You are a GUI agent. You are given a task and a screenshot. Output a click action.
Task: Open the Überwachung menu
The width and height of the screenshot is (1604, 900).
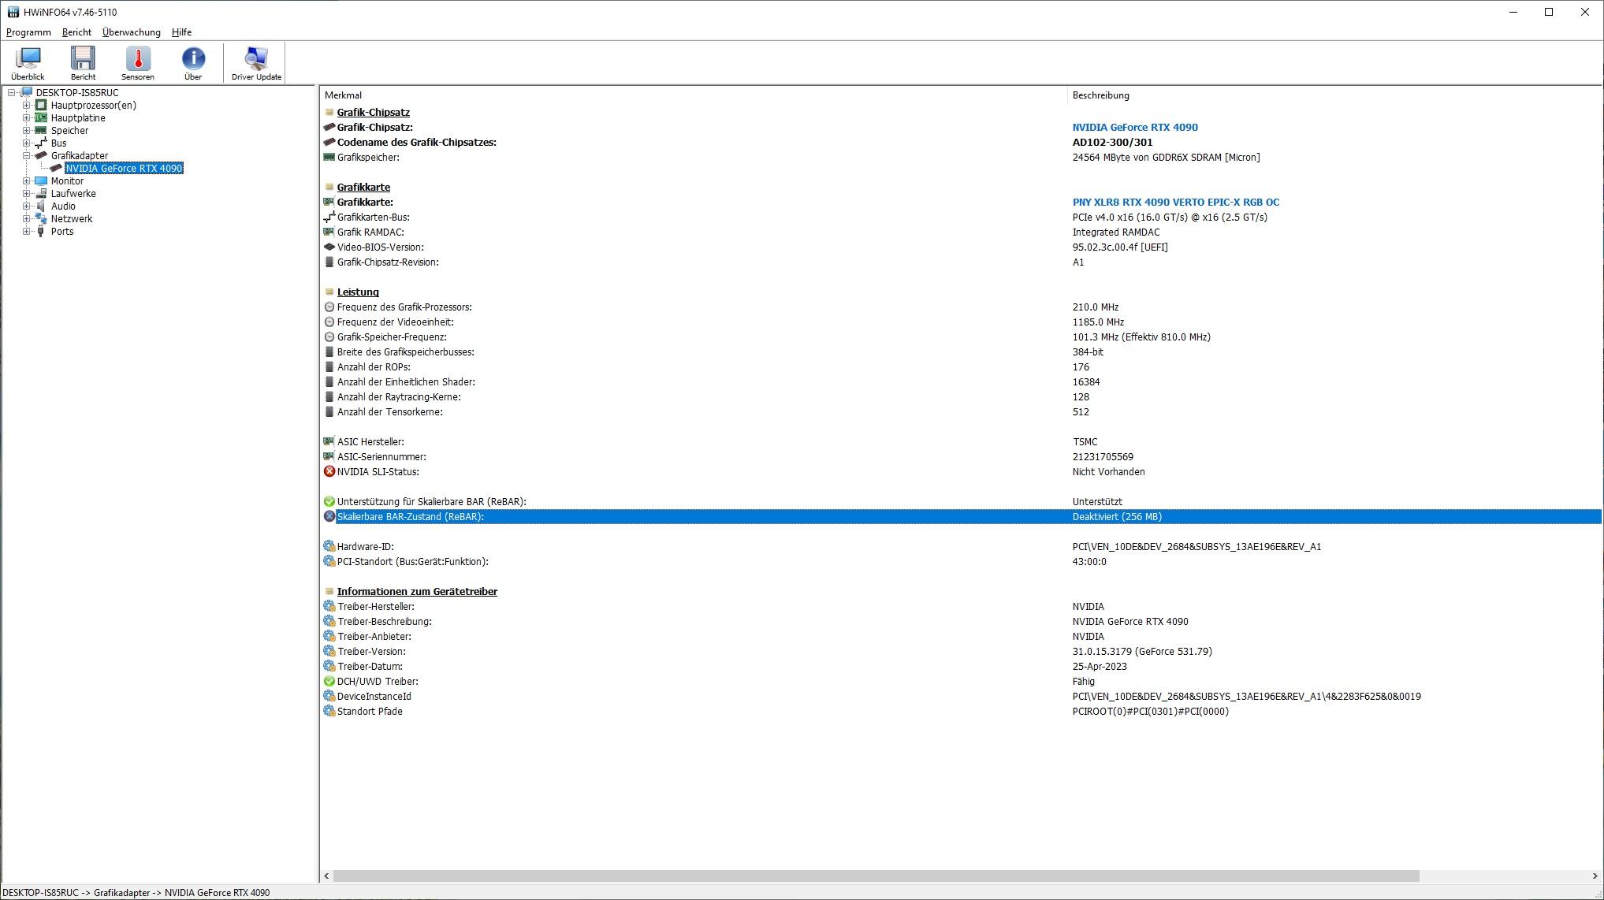131,32
